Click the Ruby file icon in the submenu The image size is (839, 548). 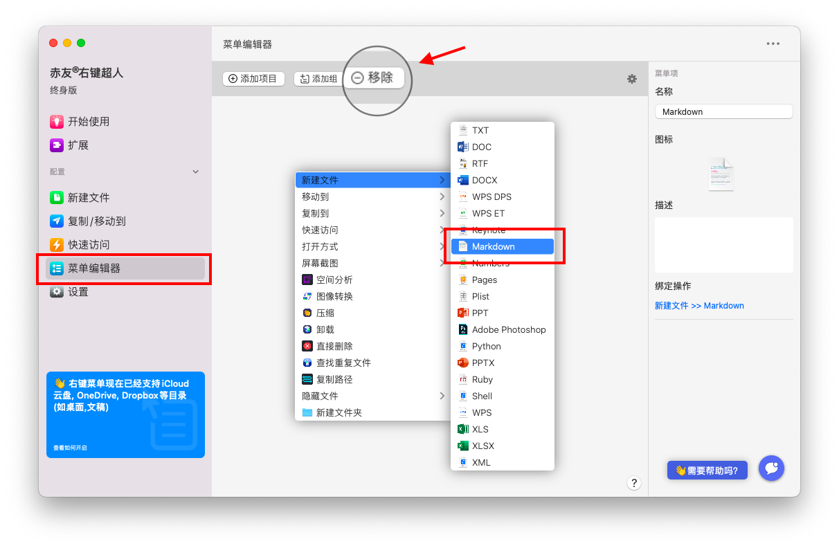click(x=463, y=379)
